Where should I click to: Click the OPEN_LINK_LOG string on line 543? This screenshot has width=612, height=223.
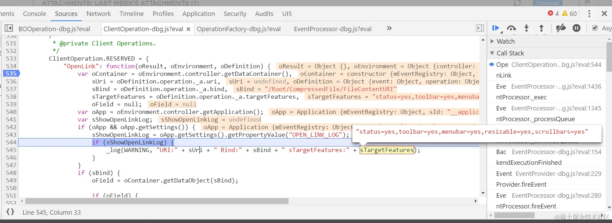point(315,135)
